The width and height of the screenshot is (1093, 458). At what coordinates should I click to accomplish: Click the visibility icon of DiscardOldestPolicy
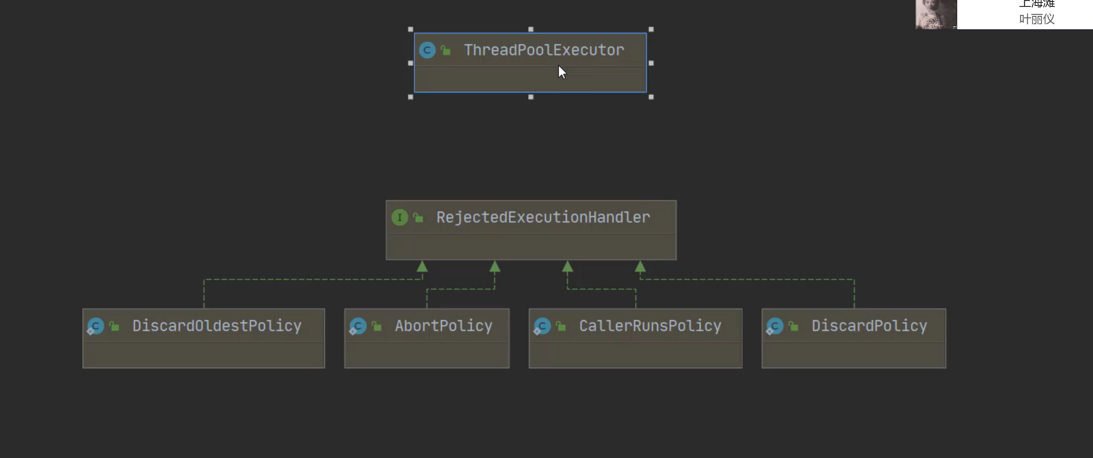[x=114, y=326]
